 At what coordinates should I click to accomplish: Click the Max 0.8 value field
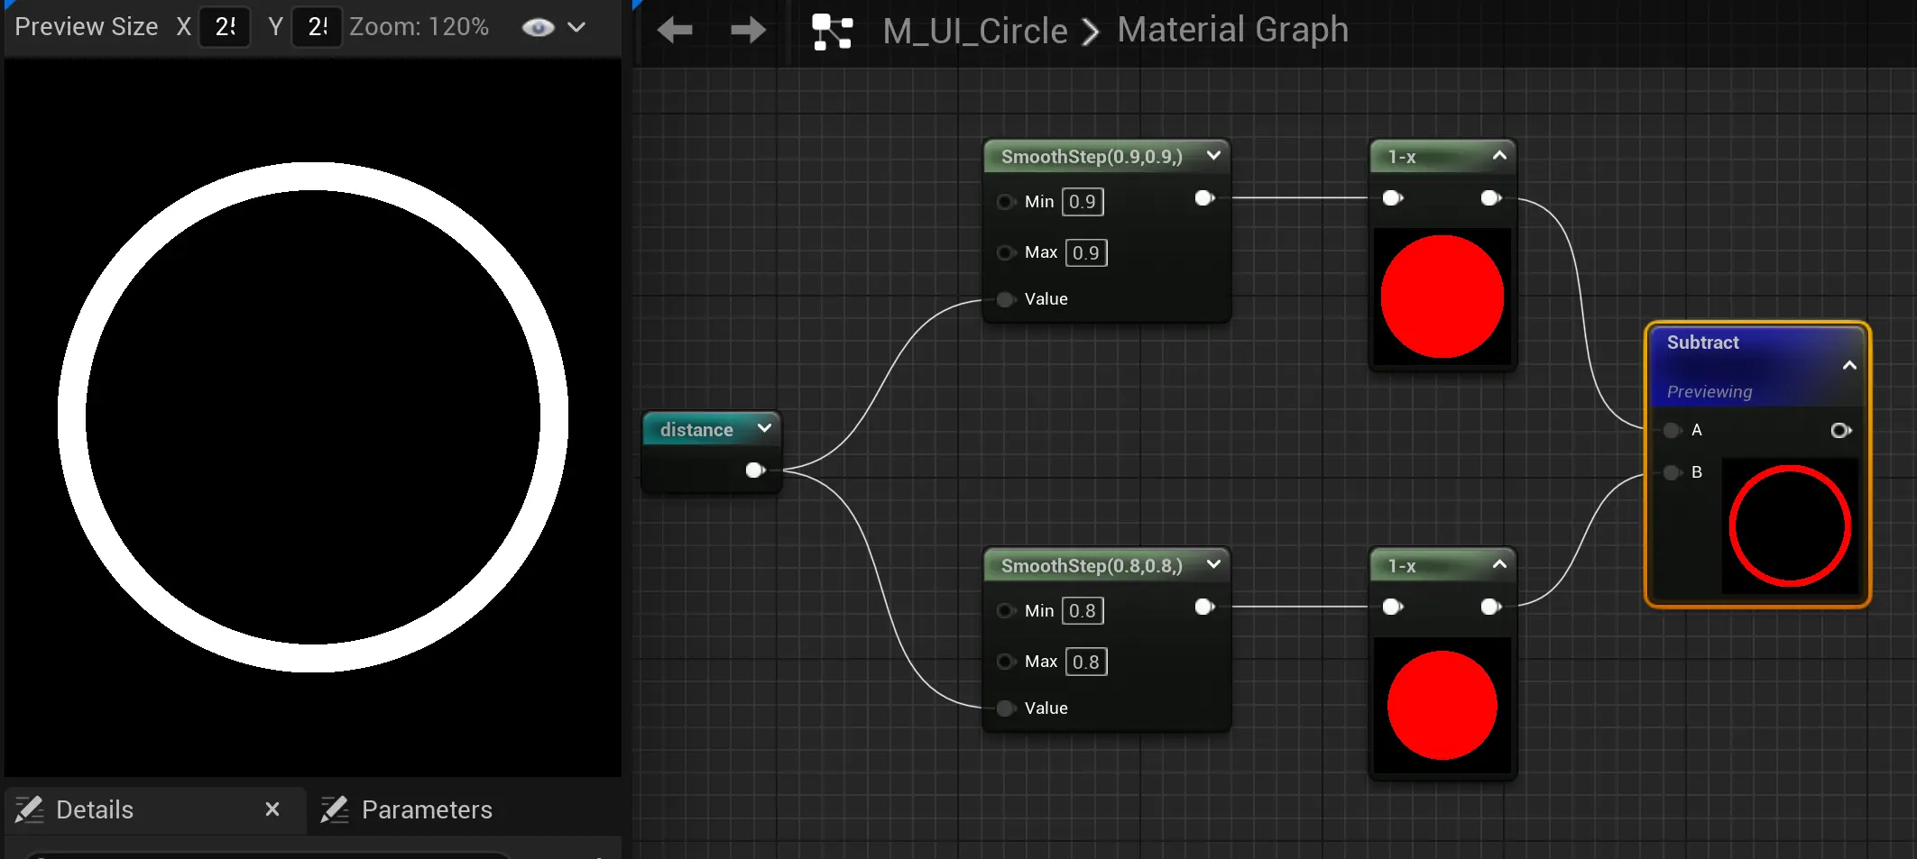[1085, 662]
